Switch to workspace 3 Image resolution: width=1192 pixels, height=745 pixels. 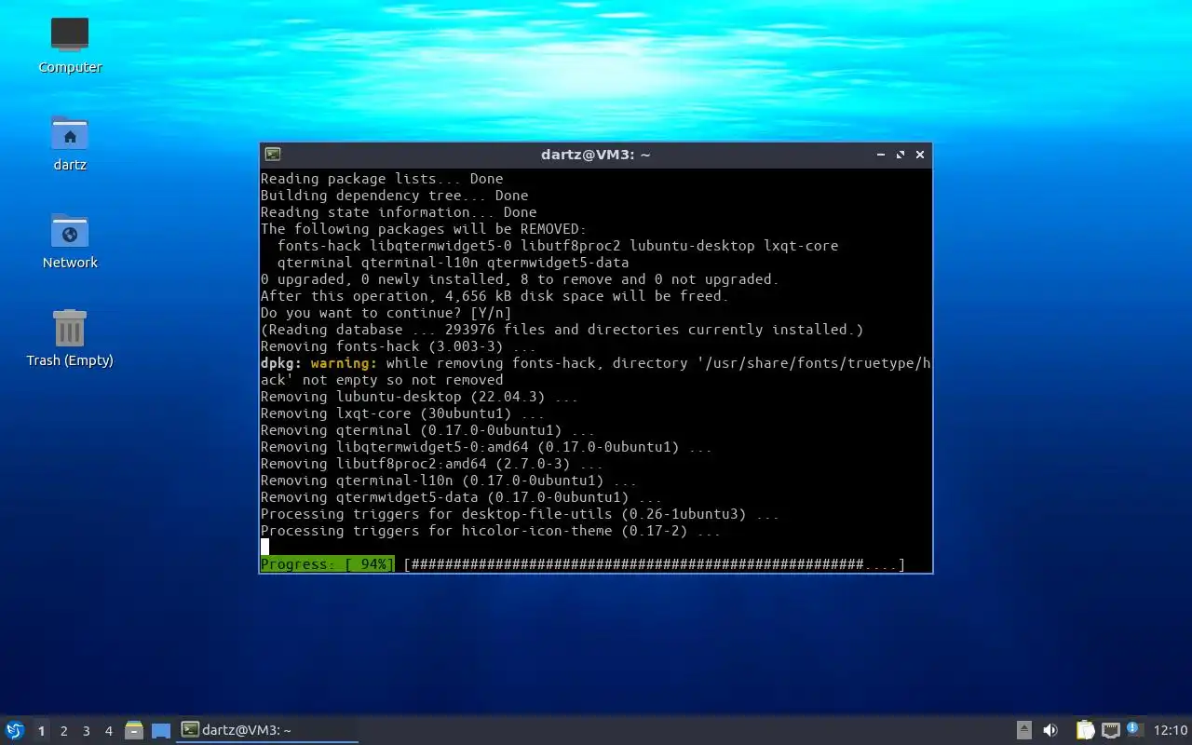coord(86,731)
